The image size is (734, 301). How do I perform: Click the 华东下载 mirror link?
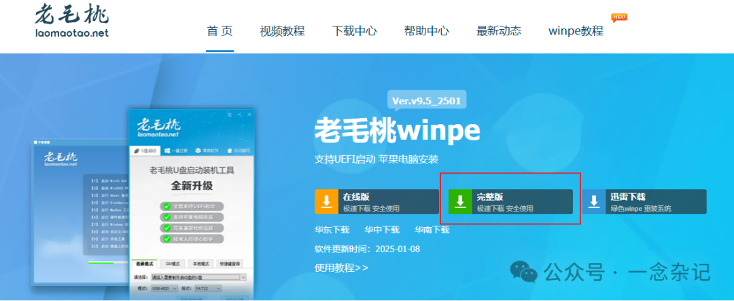tap(332, 230)
